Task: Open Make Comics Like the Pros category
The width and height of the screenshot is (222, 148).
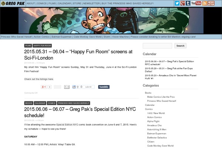Action: pos(161,97)
